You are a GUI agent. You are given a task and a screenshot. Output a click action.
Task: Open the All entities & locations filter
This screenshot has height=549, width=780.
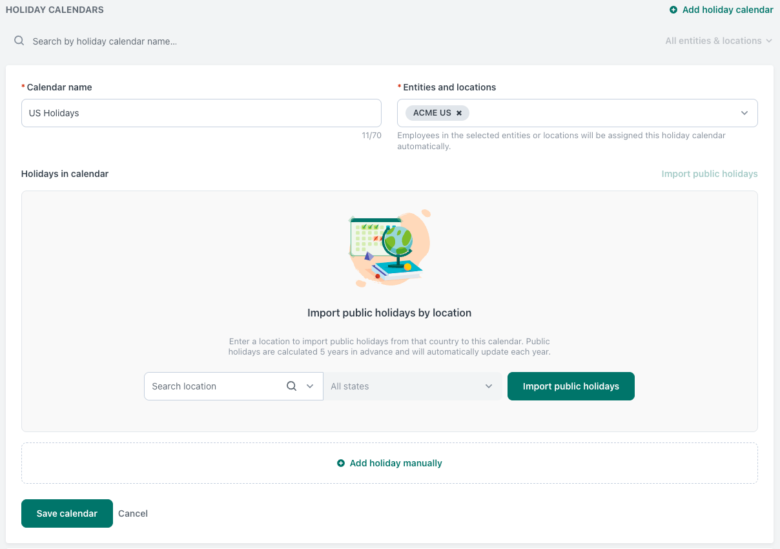coord(718,41)
